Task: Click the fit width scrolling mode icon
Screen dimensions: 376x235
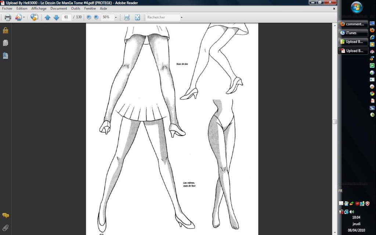Action: [127, 17]
